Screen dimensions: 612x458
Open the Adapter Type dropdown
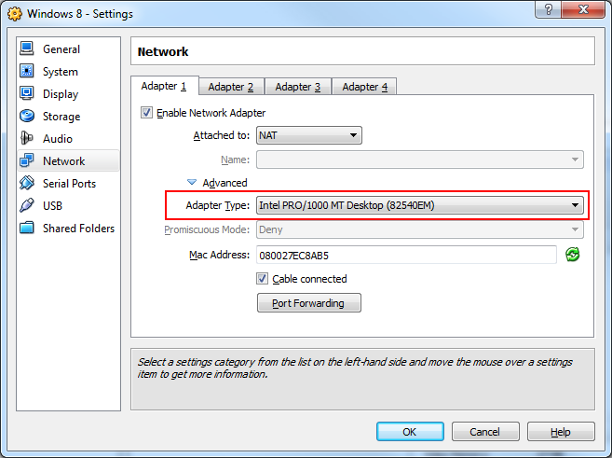point(419,205)
